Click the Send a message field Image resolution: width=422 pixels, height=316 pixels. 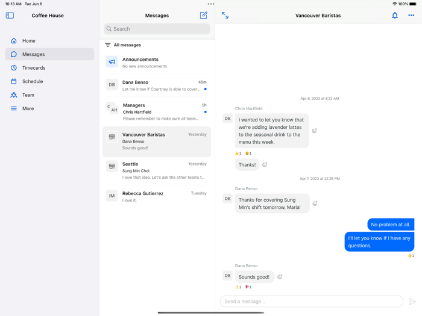tap(312, 302)
